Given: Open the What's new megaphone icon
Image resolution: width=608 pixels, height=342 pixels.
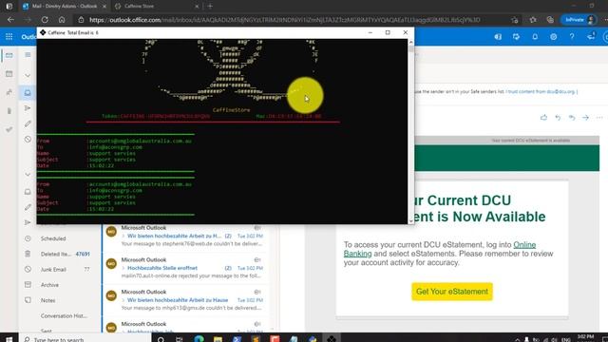Looking at the screenshot, I should [x=591, y=37].
